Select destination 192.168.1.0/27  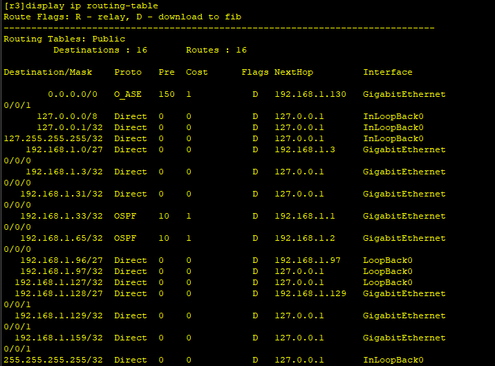[64, 149]
